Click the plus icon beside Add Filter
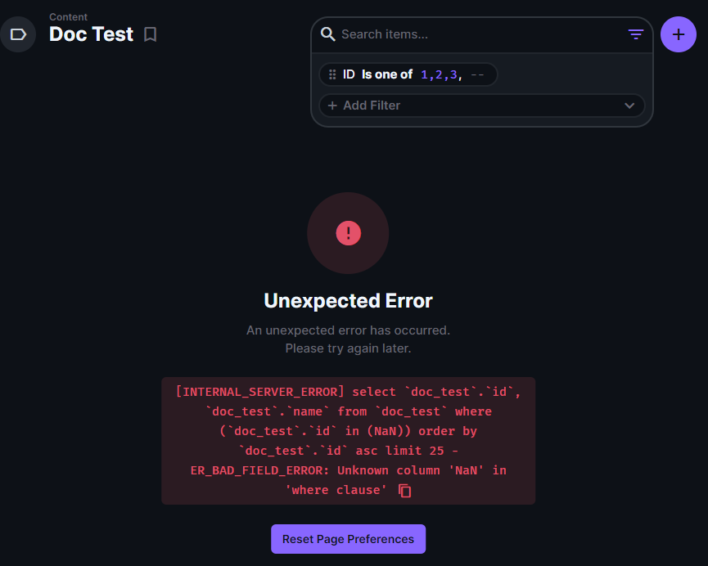The height and width of the screenshot is (566, 708). point(332,106)
